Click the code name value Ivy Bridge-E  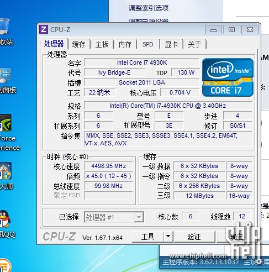click(x=114, y=72)
